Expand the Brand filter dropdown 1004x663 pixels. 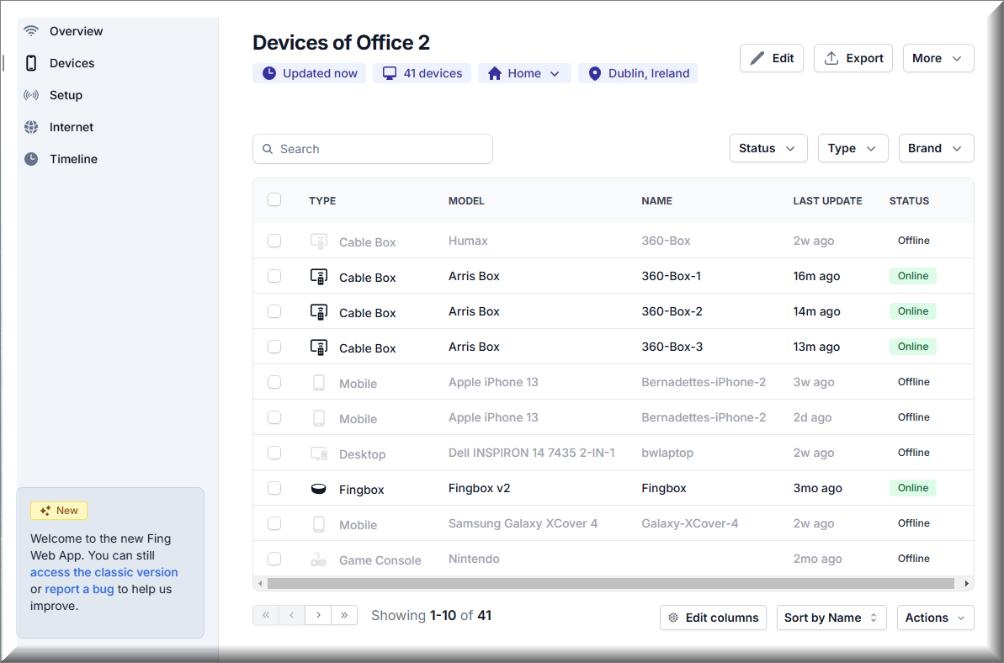(x=936, y=147)
